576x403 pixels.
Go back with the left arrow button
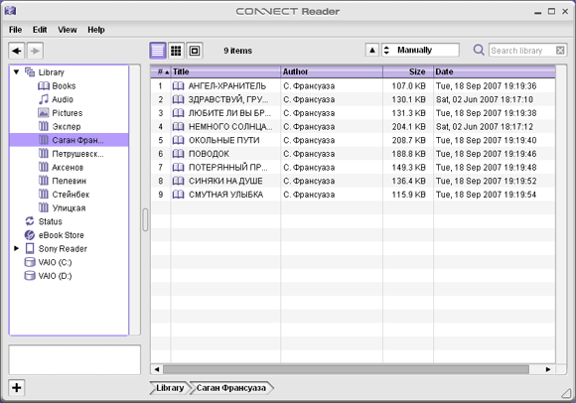point(17,51)
